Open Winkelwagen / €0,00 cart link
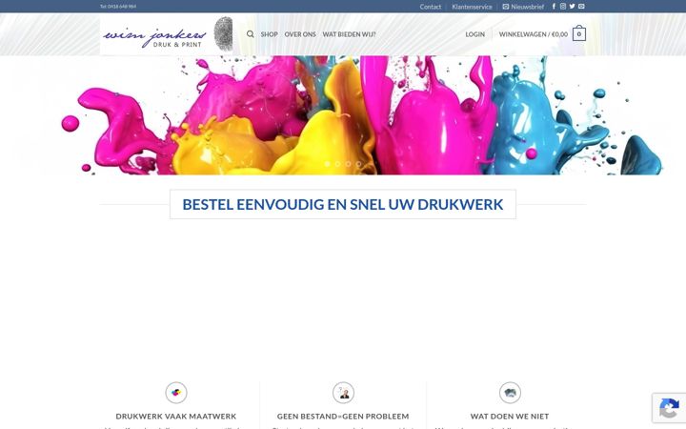Image resolution: width=686 pixels, height=429 pixels. coord(534,34)
